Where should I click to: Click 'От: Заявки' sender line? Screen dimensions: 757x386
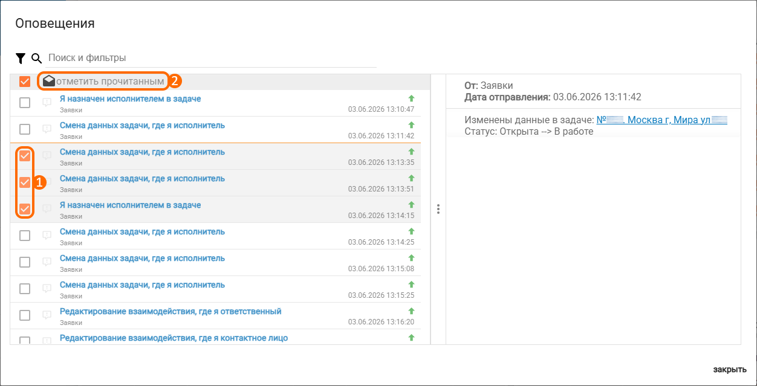click(489, 86)
